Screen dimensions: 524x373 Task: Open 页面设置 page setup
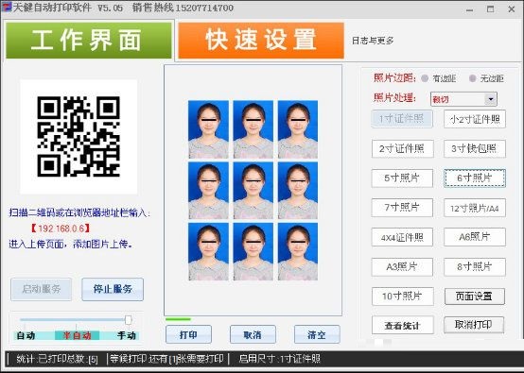coord(474,297)
